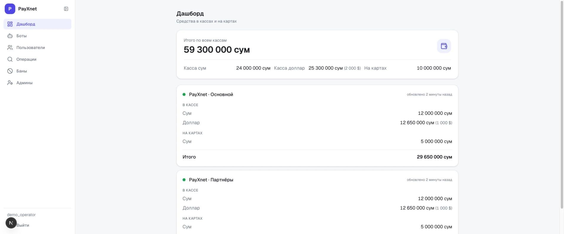Click the green status dot next to PayXnet · Основной

[184, 95]
